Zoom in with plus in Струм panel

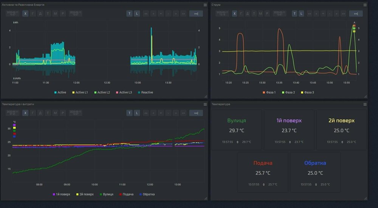[x=323, y=14]
